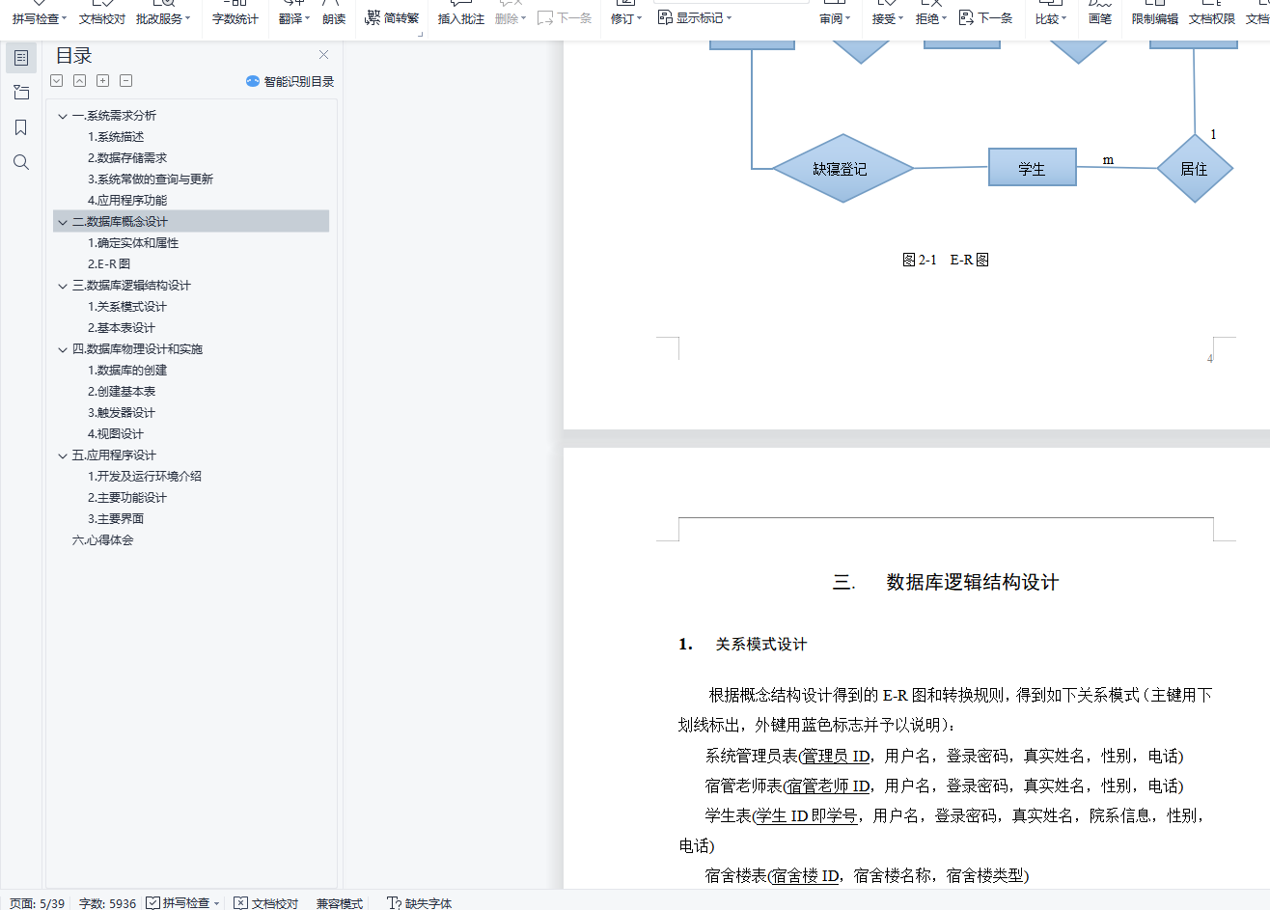Viewport: 1270px width, 910px height.
Task: Click 画笔 pen button
Action: (x=1100, y=18)
